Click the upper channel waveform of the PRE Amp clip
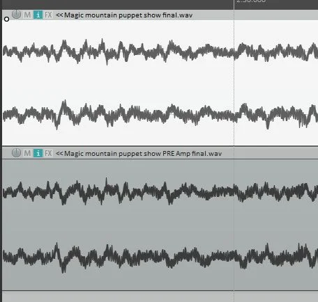This screenshot has width=318, height=302. click(160, 192)
